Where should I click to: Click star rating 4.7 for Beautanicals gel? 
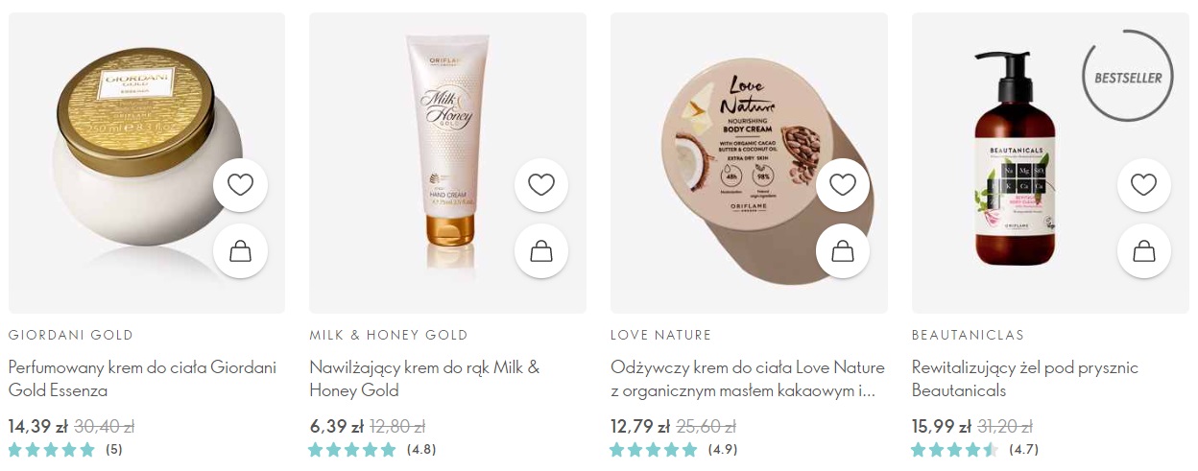(x=975, y=449)
